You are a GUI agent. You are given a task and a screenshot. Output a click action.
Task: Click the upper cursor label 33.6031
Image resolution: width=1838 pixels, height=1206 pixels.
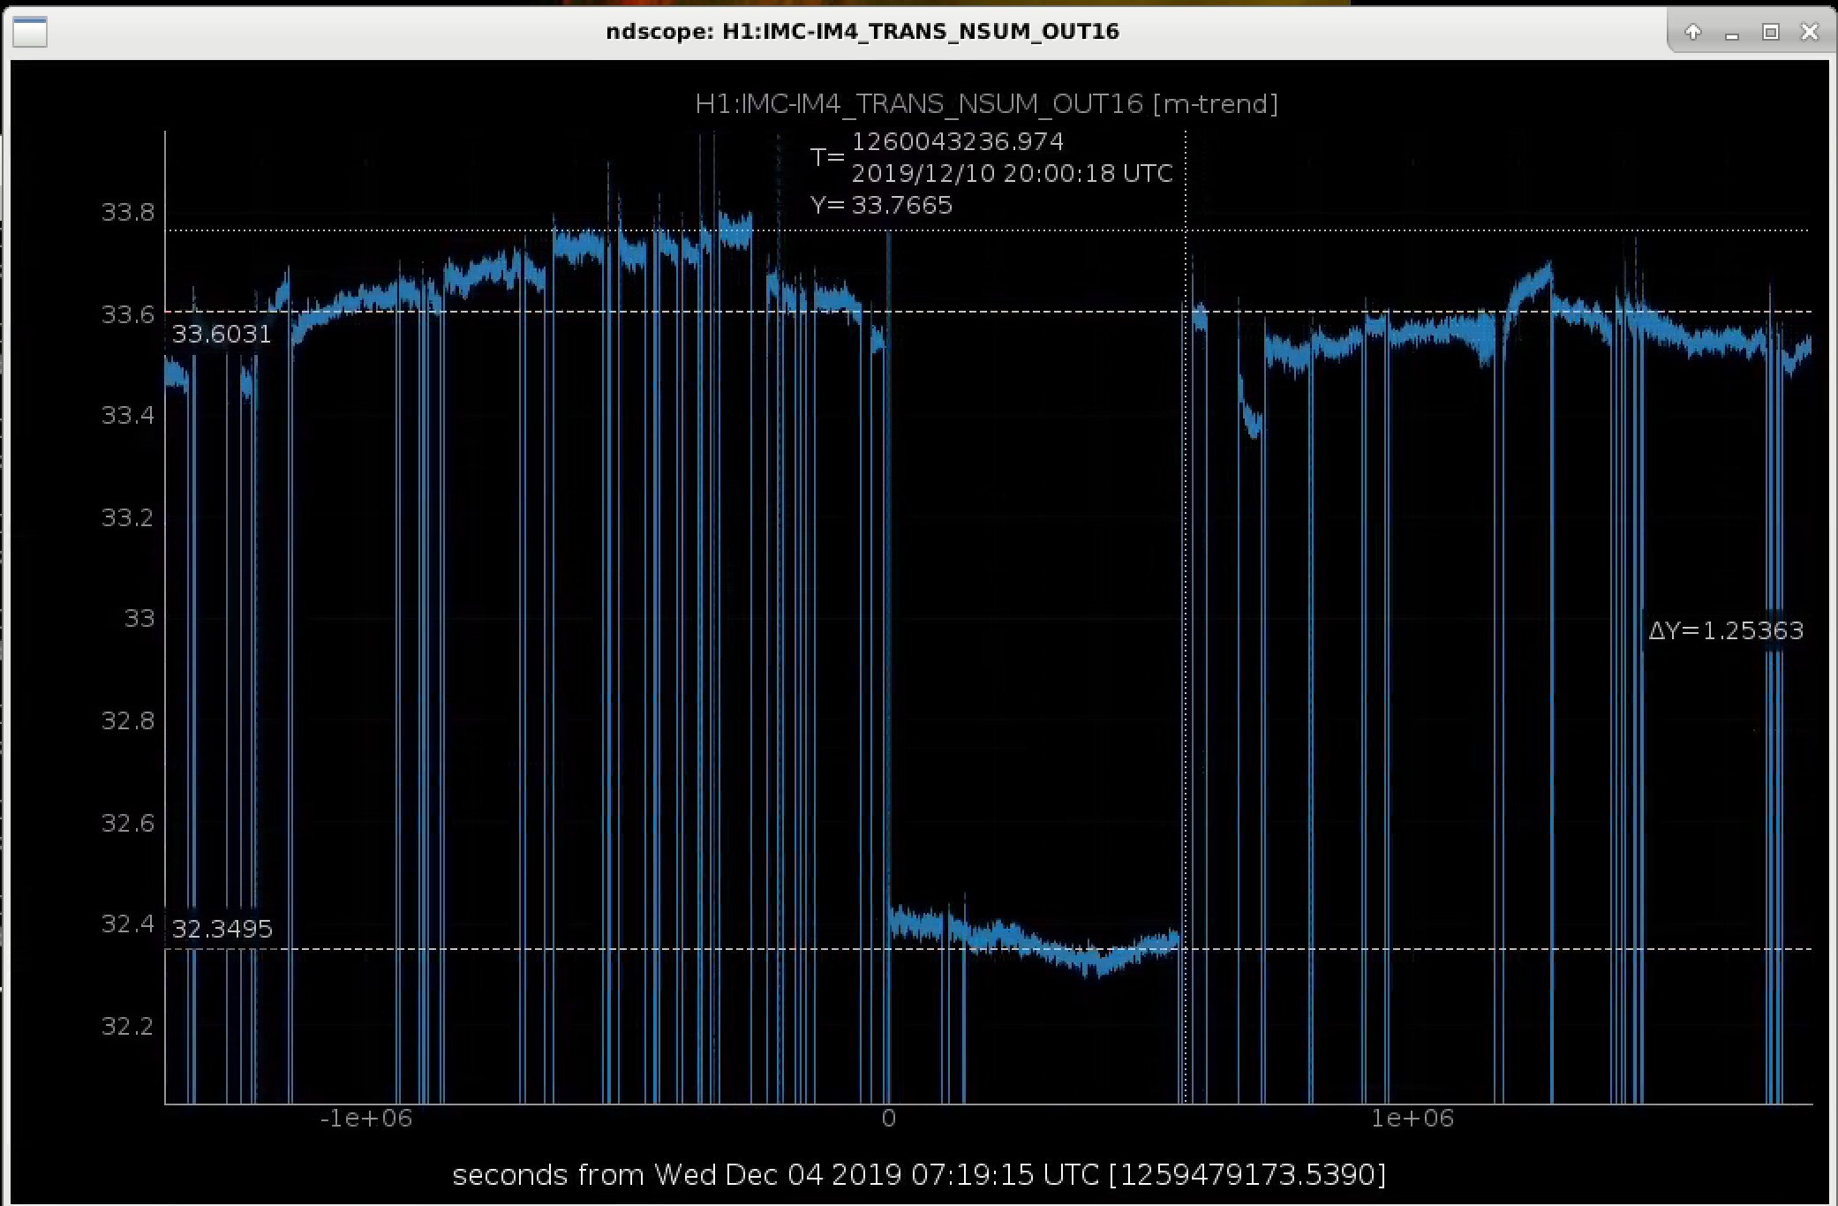pyautogui.click(x=222, y=334)
